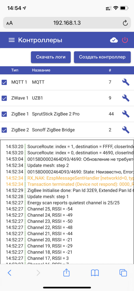
Task: Open the hamburger navigation menu
Action: point(12,40)
